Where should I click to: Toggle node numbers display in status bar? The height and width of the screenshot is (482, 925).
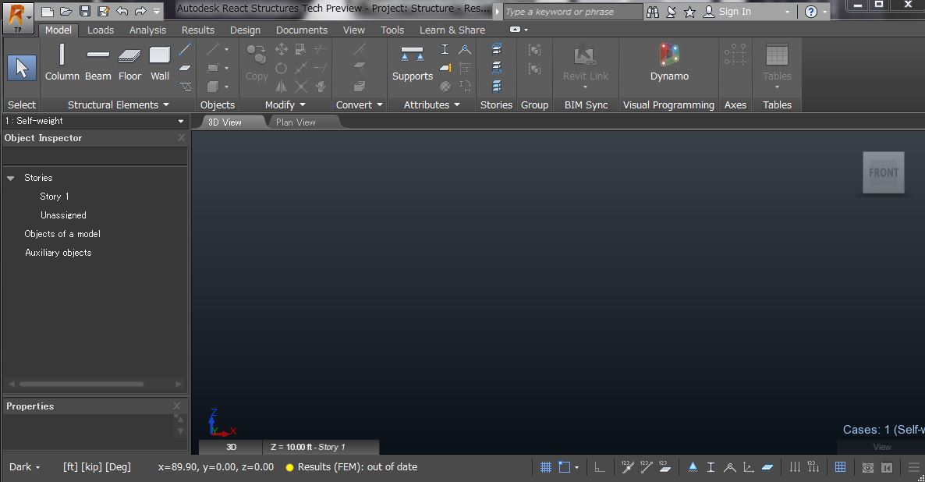pyautogui.click(x=627, y=467)
